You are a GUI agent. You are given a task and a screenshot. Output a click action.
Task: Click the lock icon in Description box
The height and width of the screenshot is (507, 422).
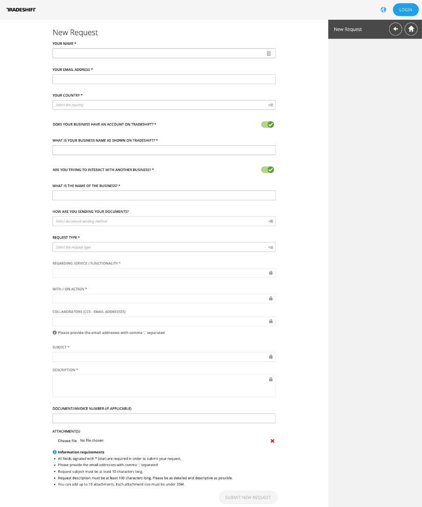271,379
